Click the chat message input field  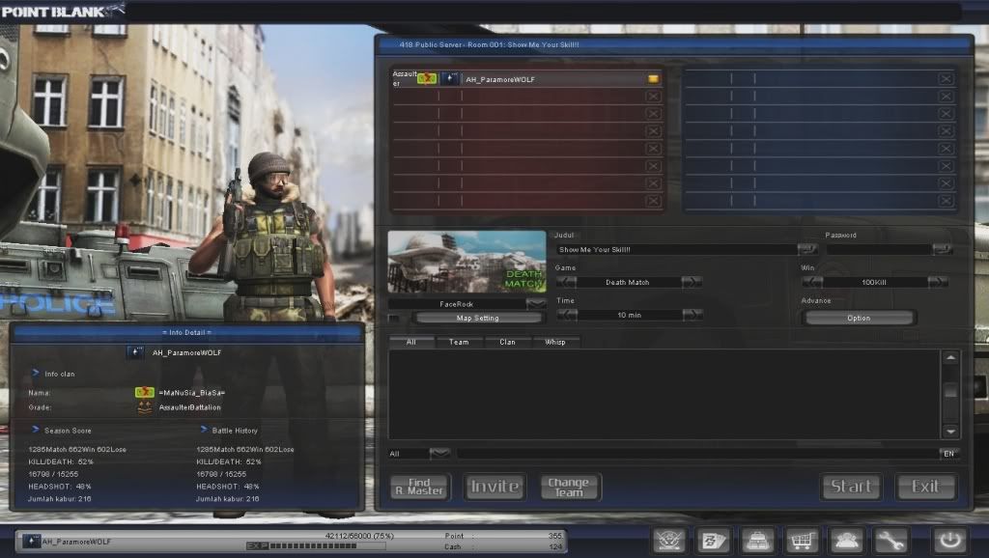tap(697, 454)
